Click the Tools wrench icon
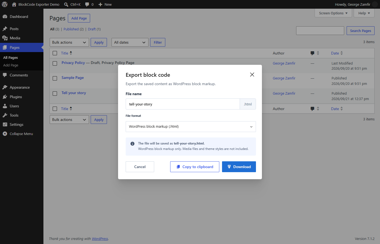This screenshot has width=380, height=244. (x=5, y=115)
